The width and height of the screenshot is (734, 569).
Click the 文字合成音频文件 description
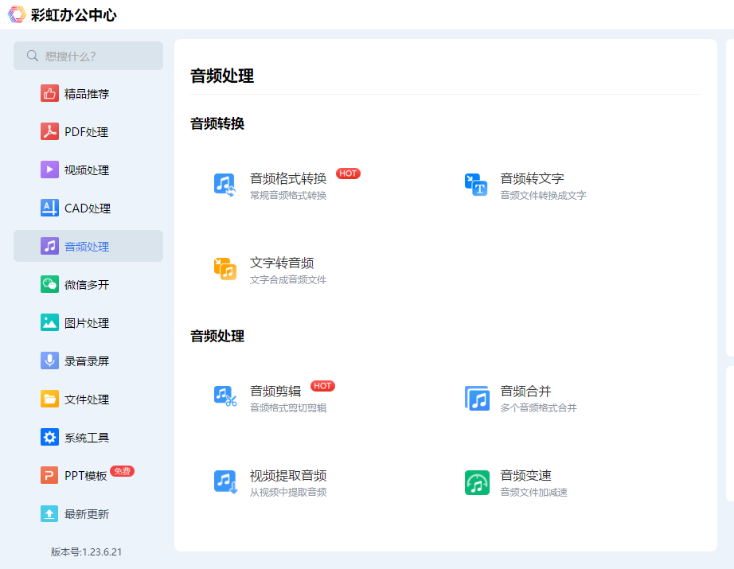coord(288,280)
